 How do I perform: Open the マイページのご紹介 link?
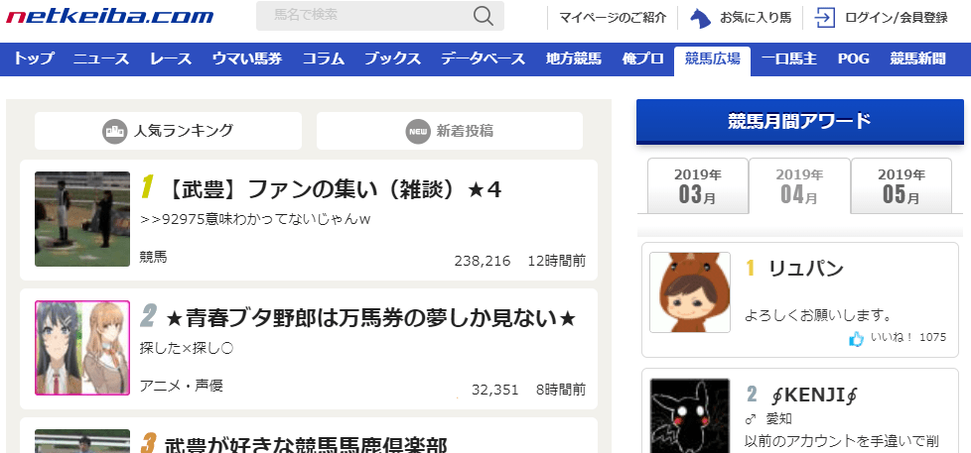tap(613, 18)
